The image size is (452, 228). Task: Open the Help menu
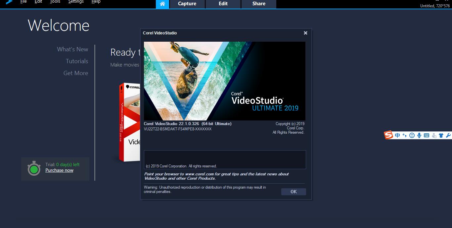pos(96,2)
